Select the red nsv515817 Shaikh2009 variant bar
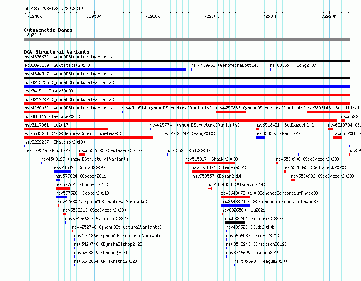This screenshot has width=361, height=281. (x=210, y=163)
